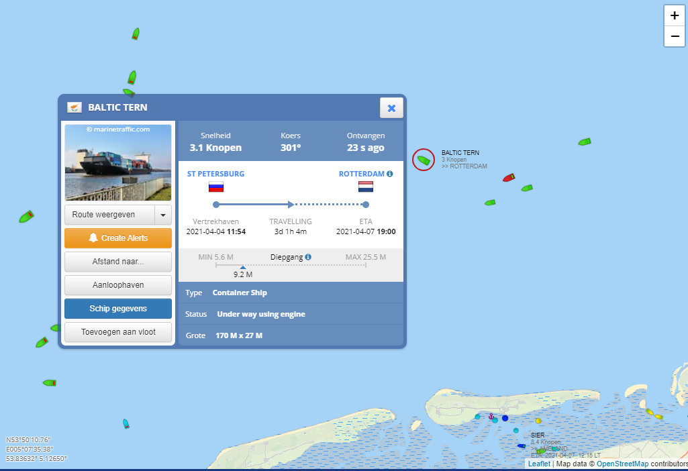688x471 pixels.
Task: Click info icon next to ROTTERDAM
Action: point(389,174)
